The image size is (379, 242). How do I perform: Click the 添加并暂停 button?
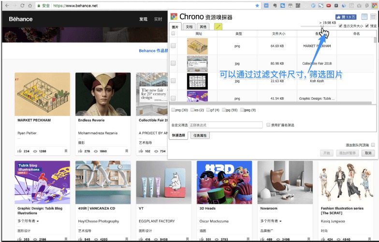click(x=347, y=153)
